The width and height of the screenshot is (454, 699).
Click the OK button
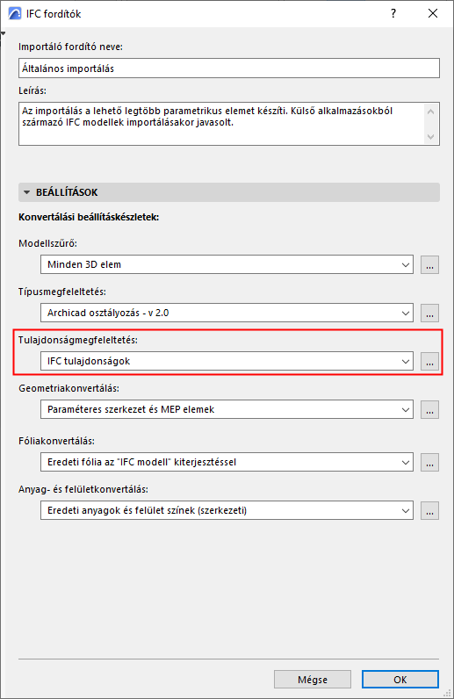point(400,680)
